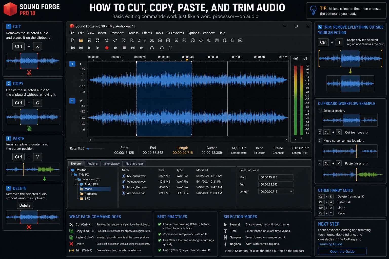Click the Samples selection mode icon

[x=225, y=237]
